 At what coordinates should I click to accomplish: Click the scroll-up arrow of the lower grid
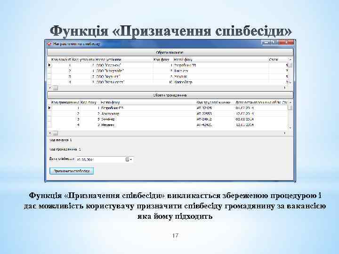click(291, 102)
